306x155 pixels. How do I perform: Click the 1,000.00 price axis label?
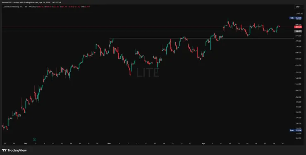pyautogui.click(x=299, y=14)
